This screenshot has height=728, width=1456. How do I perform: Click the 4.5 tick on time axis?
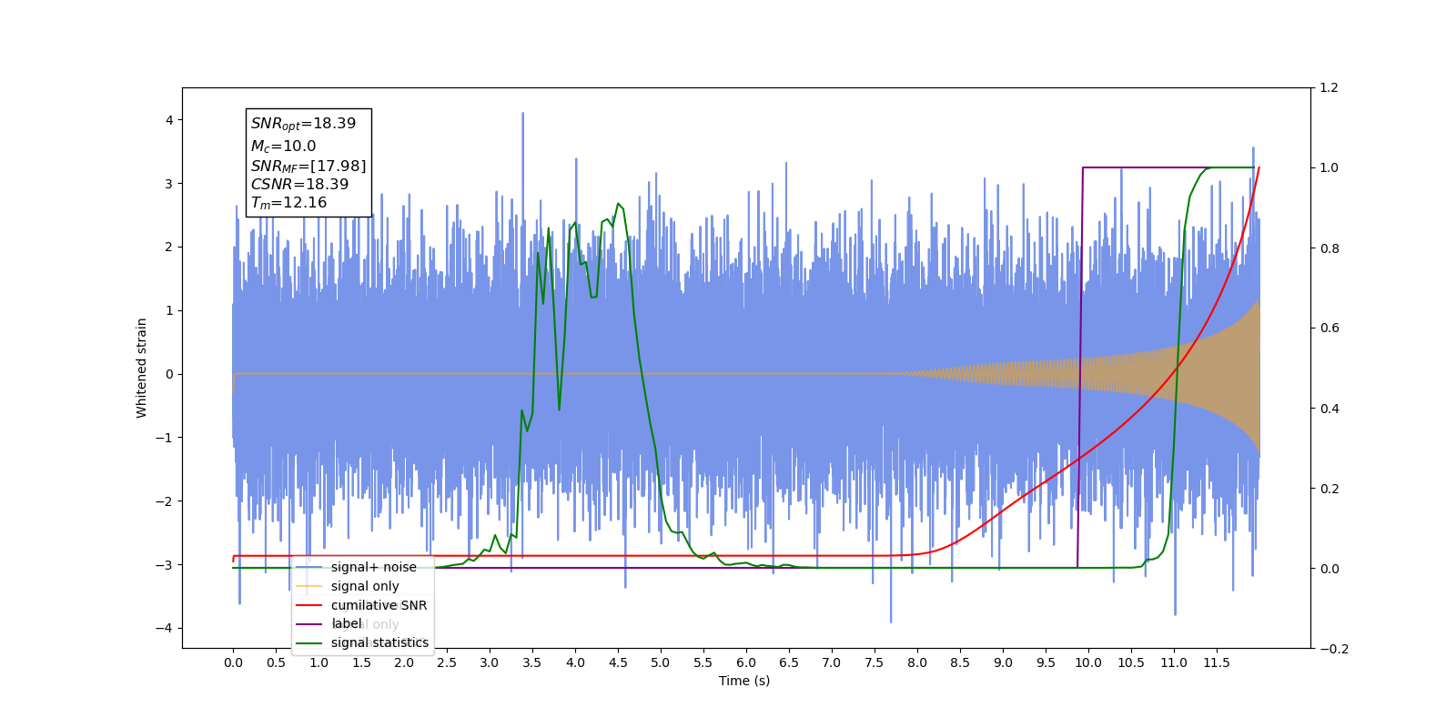point(618,662)
